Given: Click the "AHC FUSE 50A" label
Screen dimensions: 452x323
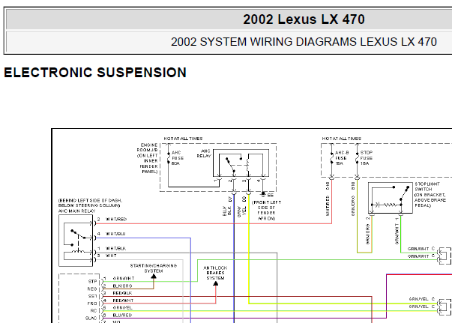Looking at the screenshot, I should (178, 158).
